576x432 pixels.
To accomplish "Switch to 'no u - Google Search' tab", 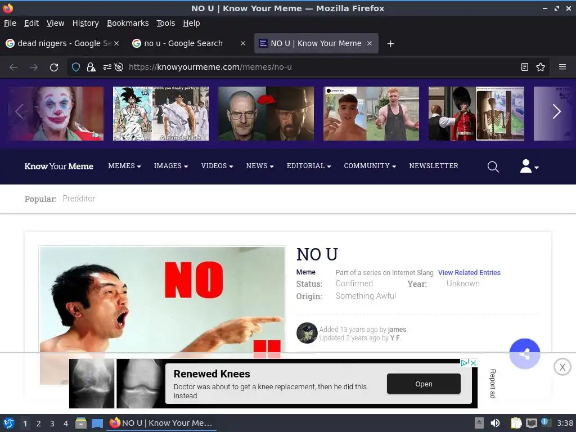I will 183,43.
